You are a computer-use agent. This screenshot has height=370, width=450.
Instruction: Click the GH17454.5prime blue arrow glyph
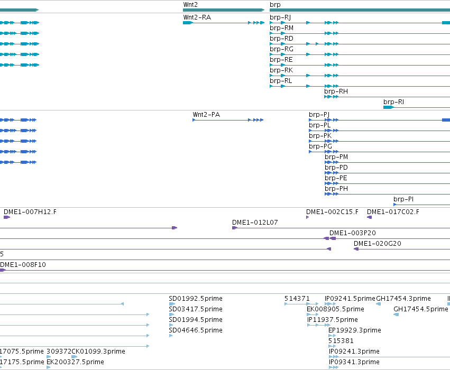[396, 314]
